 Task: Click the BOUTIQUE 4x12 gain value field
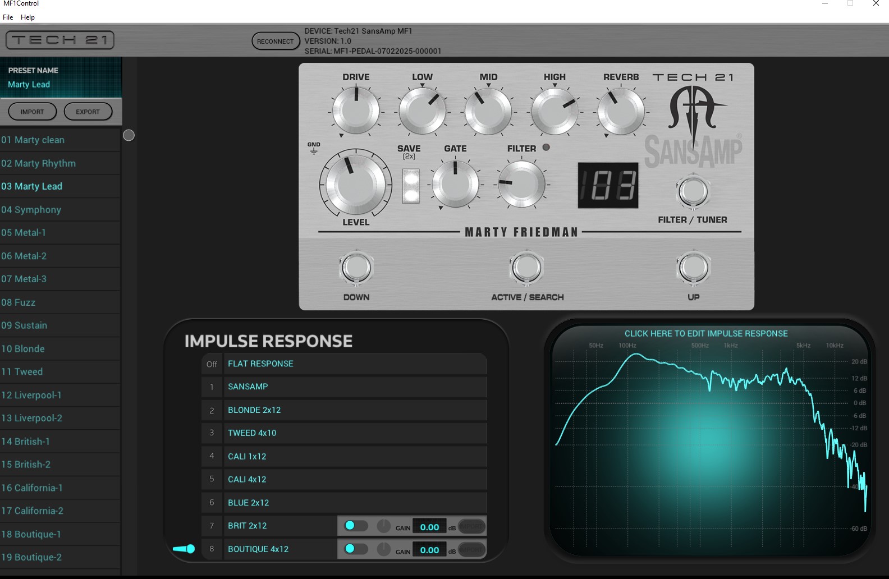[x=429, y=550]
